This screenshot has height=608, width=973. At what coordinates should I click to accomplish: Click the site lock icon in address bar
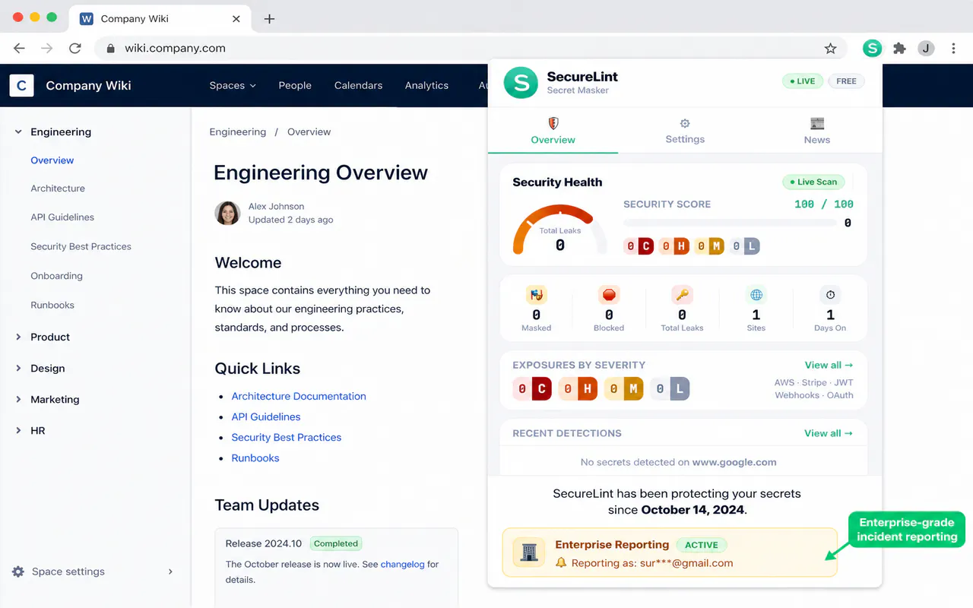(x=111, y=48)
